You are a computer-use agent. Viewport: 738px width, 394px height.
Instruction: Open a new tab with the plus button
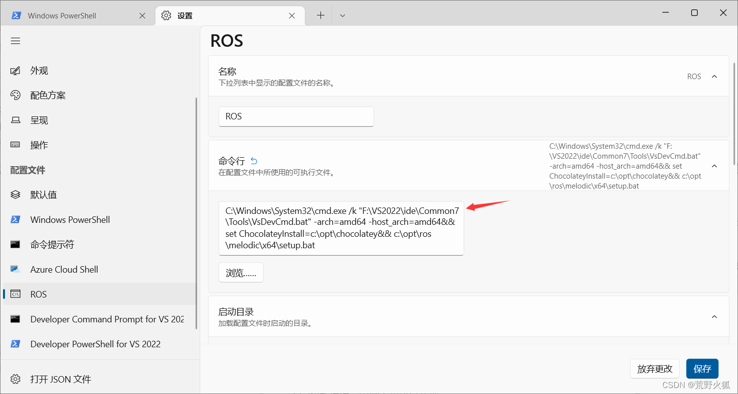[x=321, y=15]
